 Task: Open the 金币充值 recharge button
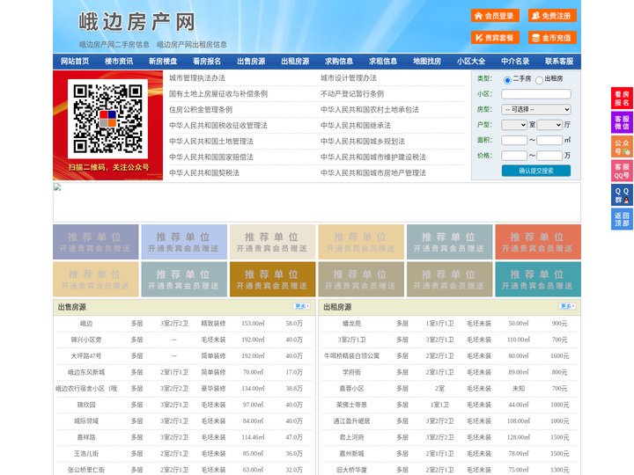552,38
